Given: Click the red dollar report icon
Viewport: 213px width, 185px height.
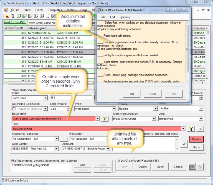Looking at the screenshot, I should (30, 16).
